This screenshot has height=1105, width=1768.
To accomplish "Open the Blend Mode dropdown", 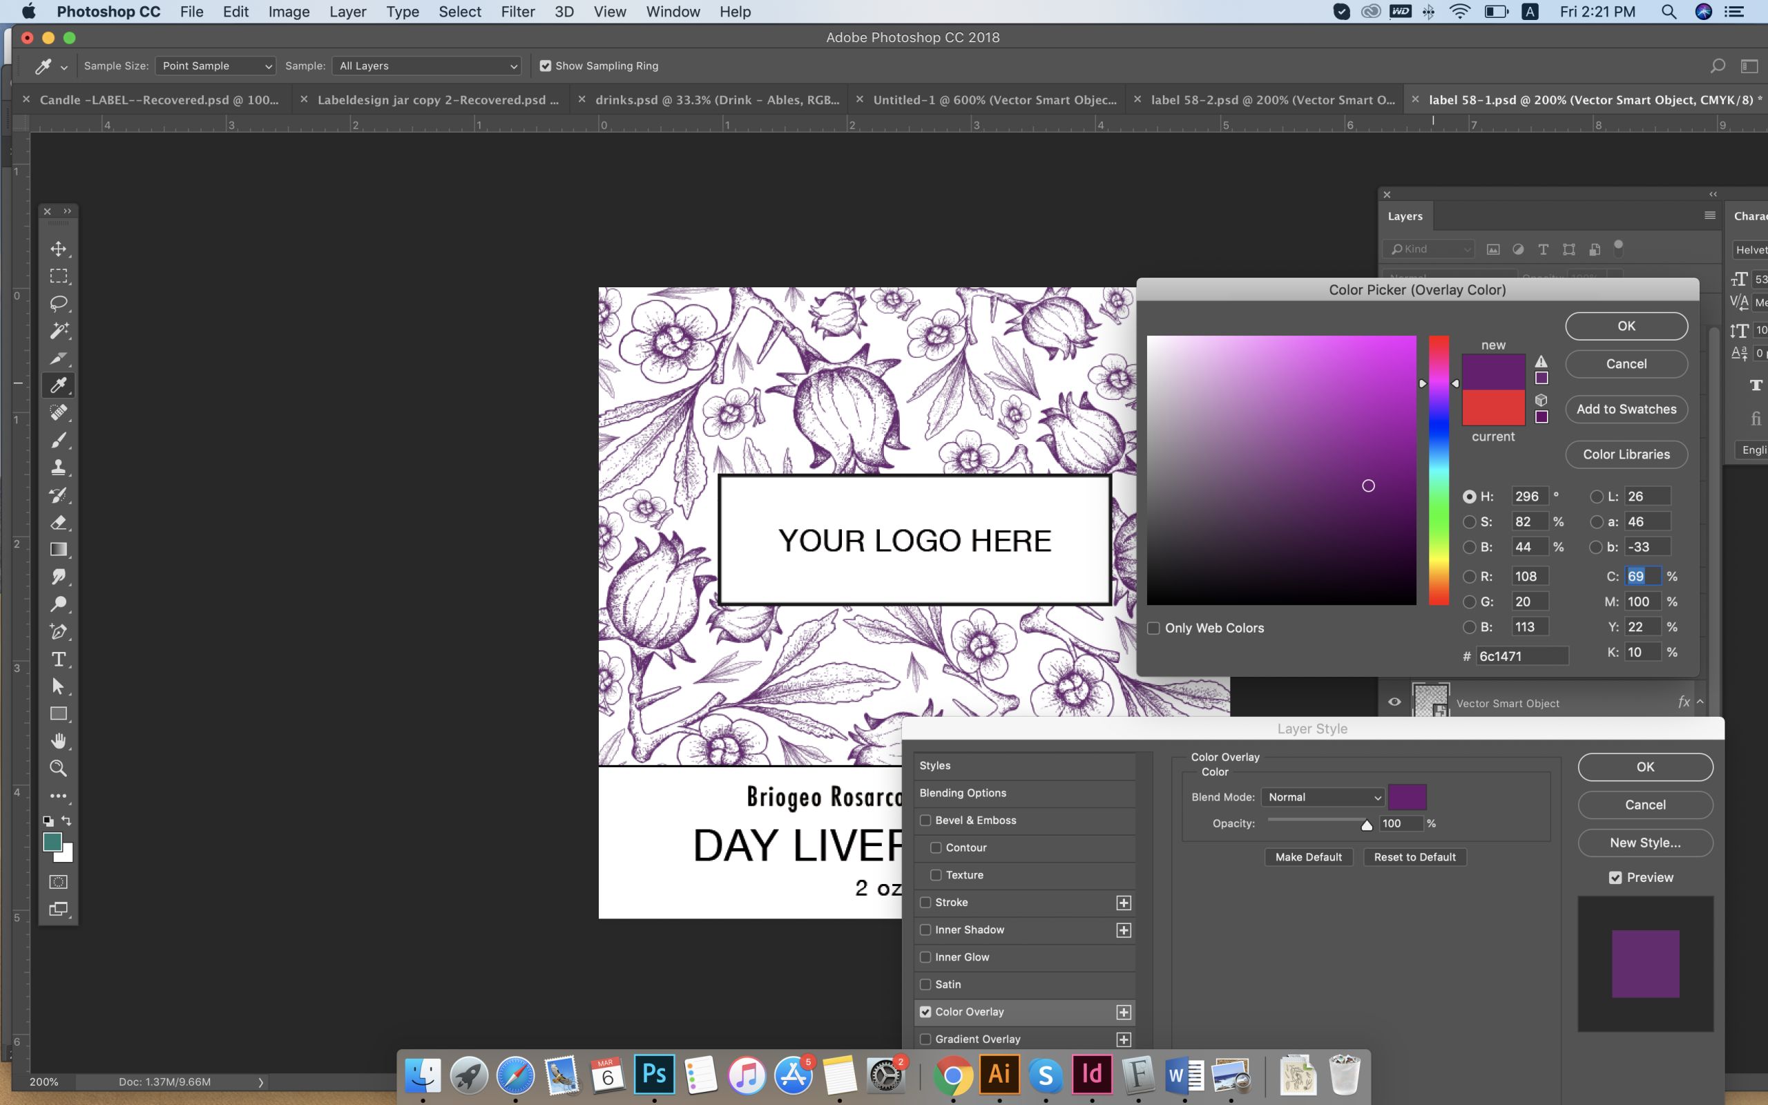I will (x=1323, y=797).
